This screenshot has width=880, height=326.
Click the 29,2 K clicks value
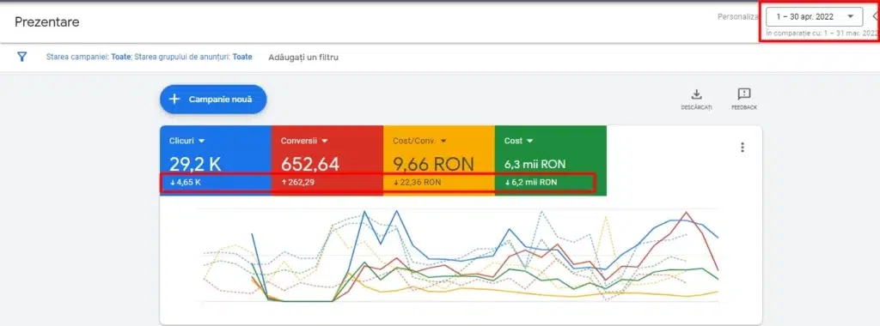coord(195,164)
